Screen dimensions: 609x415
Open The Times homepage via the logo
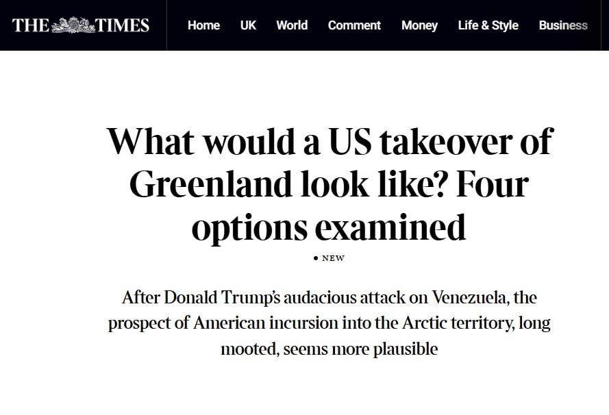[79, 25]
